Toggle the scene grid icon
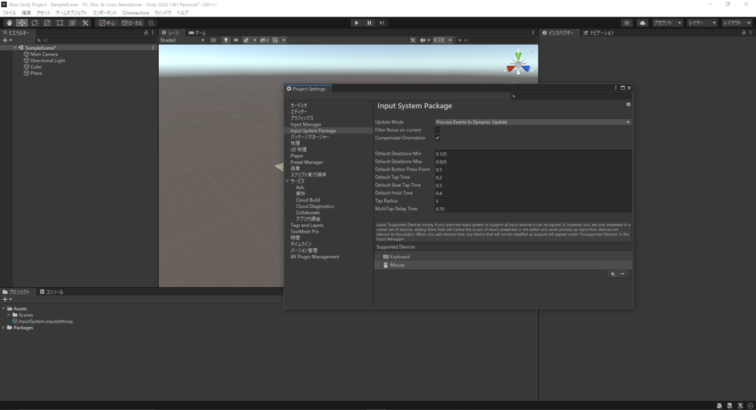 (x=277, y=40)
